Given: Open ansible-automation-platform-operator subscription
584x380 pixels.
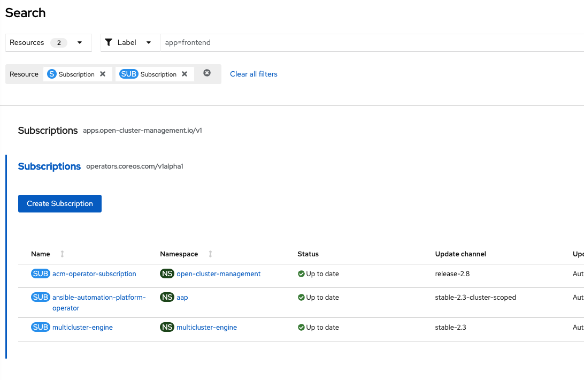Looking at the screenshot, I should pos(99,298).
